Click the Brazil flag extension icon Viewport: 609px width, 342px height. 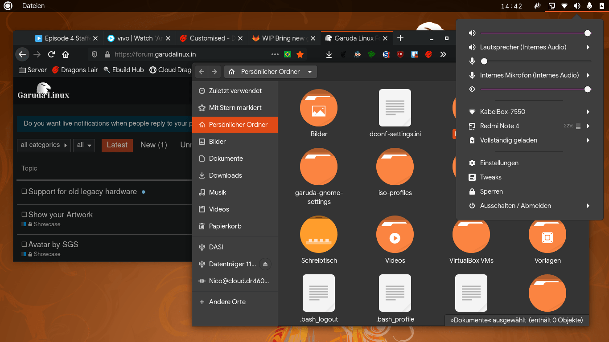287,54
